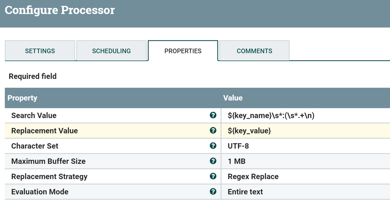
Task: Edit the 1 MB buffer size value
Action: coord(236,161)
